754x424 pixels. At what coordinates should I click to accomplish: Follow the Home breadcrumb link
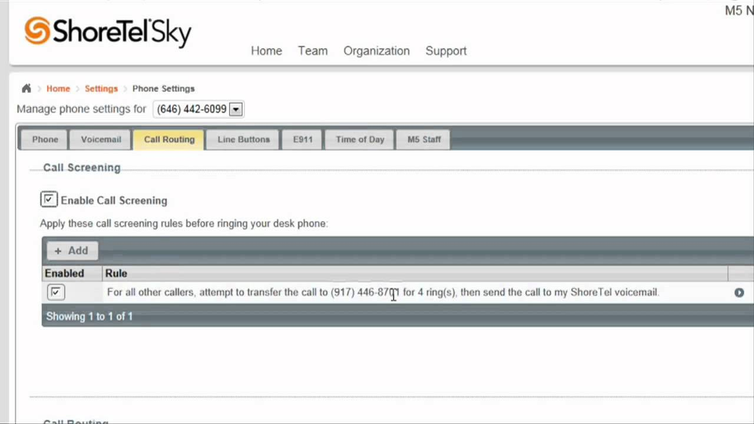coord(58,88)
